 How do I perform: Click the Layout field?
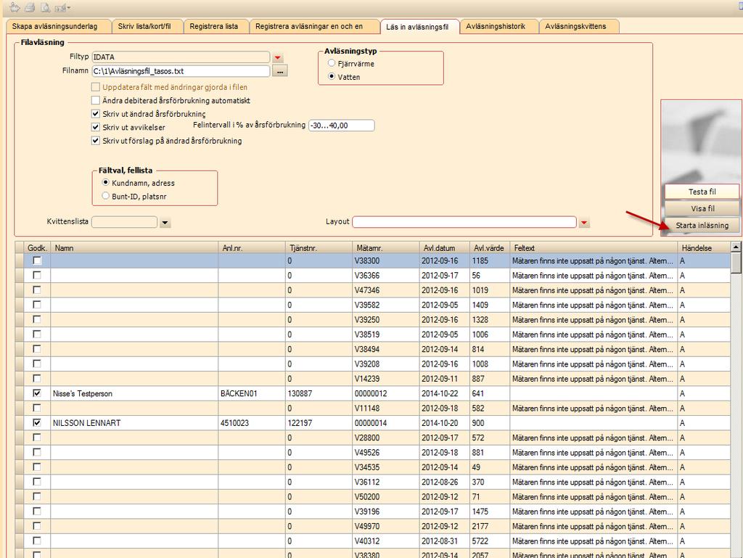click(x=464, y=222)
